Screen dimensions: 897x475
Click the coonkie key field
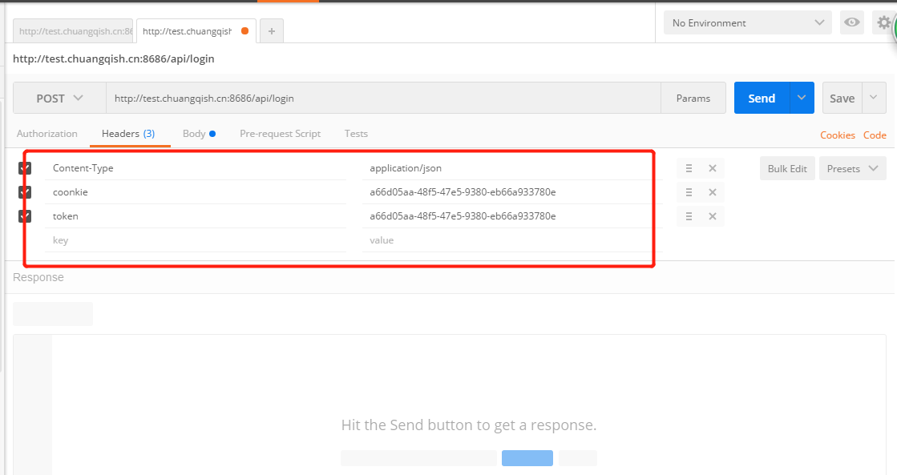(x=196, y=192)
